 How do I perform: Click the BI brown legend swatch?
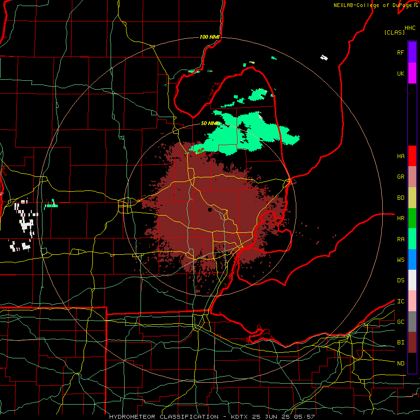[x=412, y=343]
